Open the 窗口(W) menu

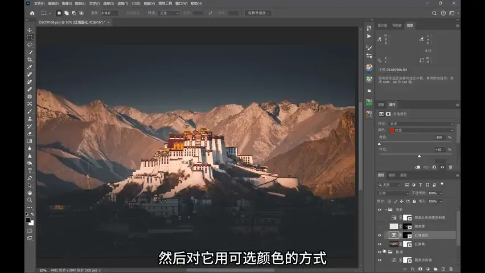[181, 4]
